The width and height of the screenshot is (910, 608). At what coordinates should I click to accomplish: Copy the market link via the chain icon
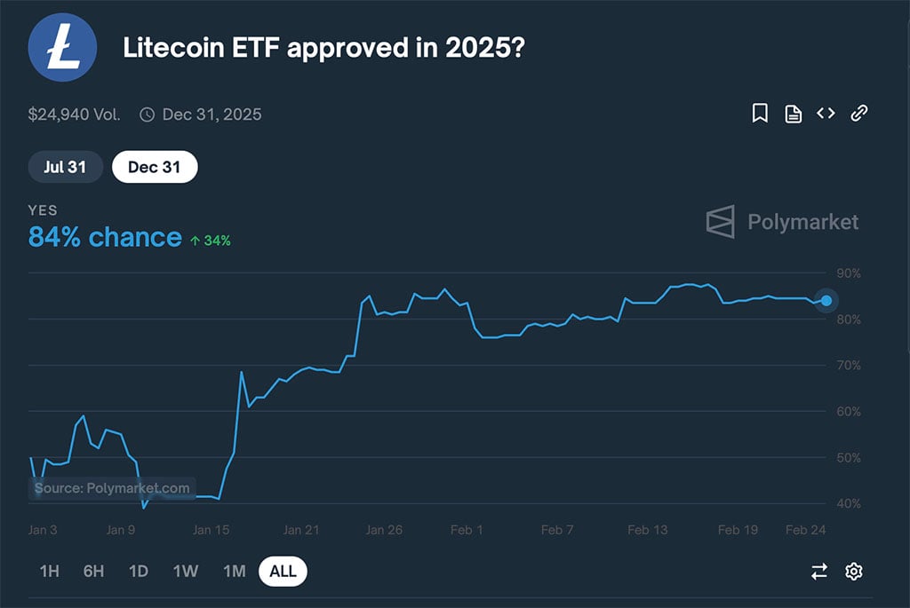(858, 113)
